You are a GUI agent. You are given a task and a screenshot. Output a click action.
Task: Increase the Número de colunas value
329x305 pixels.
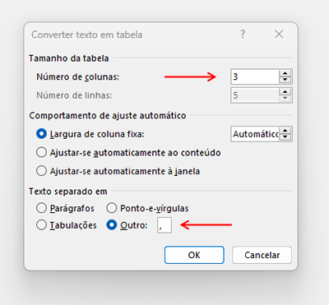coord(285,73)
